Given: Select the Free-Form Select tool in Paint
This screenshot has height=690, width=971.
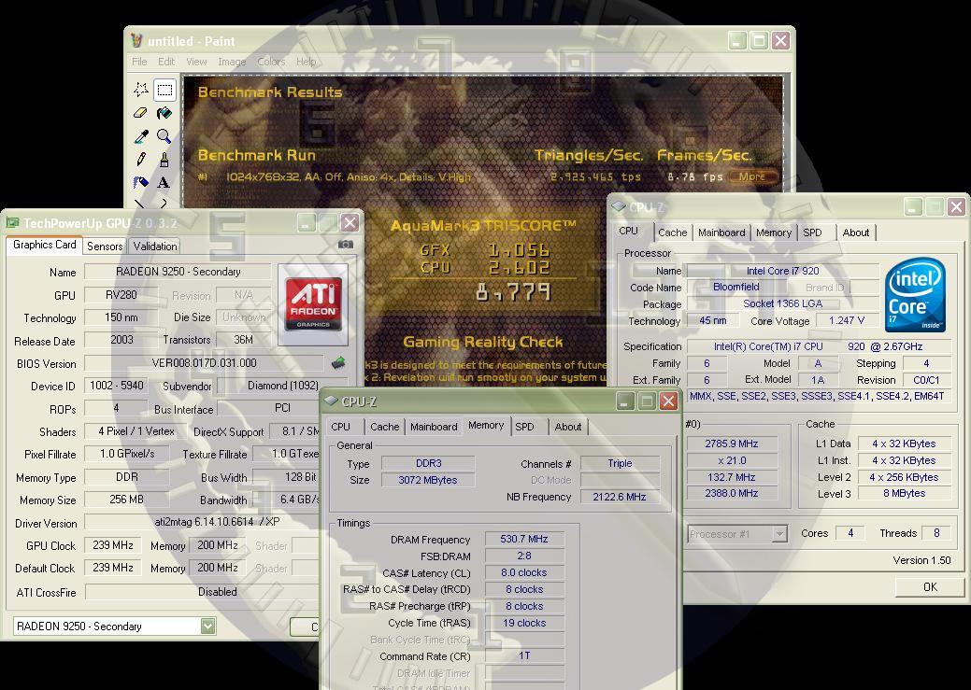Looking at the screenshot, I should (x=141, y=90).
